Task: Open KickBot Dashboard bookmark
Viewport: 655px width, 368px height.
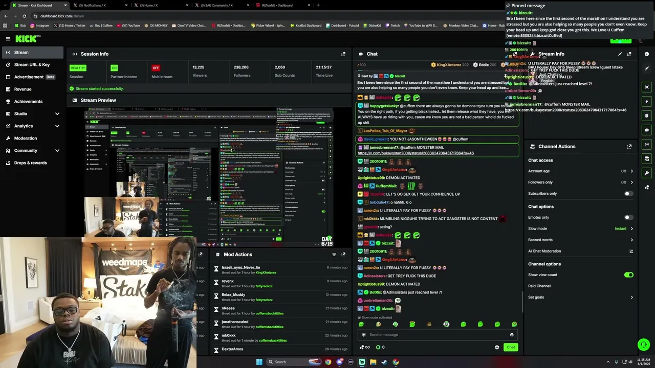Action: tap(306, 26)
